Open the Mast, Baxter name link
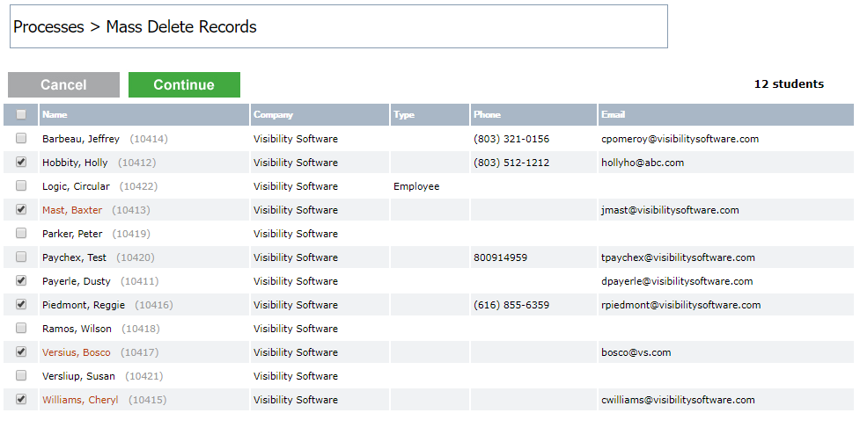This screenshot has height=442, width=860. point(72,210)
